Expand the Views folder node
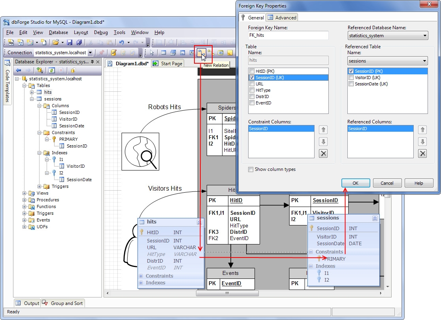The height and width of the screenshot is (320, 441). (24, 193)
